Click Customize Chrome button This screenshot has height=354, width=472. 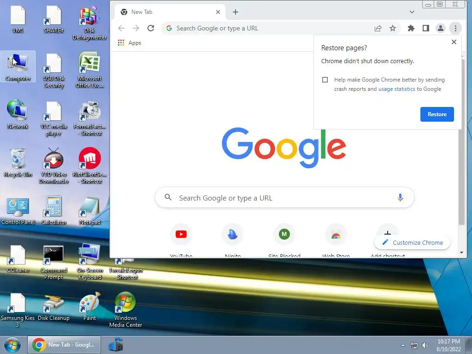[412, 242]
